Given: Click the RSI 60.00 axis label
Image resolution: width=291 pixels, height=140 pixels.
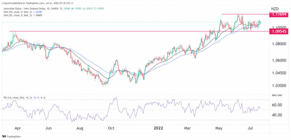Looking at the screenshot, I should [277, 105].
